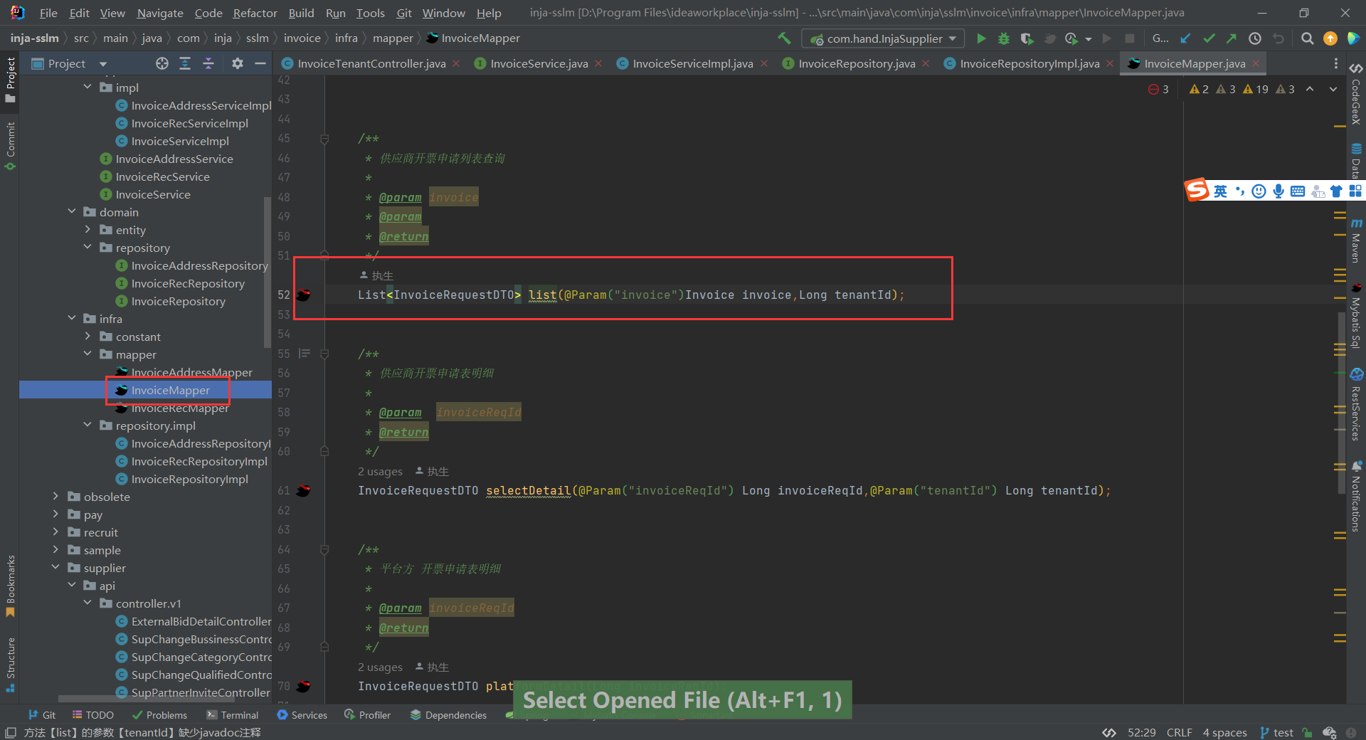The width and height of the screenshot is (1366, 740).
Task: Open the Services tool window
Action: tap(302, 714)
